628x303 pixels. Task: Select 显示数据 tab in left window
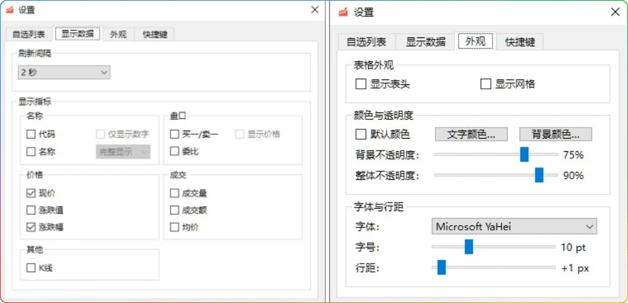tap(78, 34)
